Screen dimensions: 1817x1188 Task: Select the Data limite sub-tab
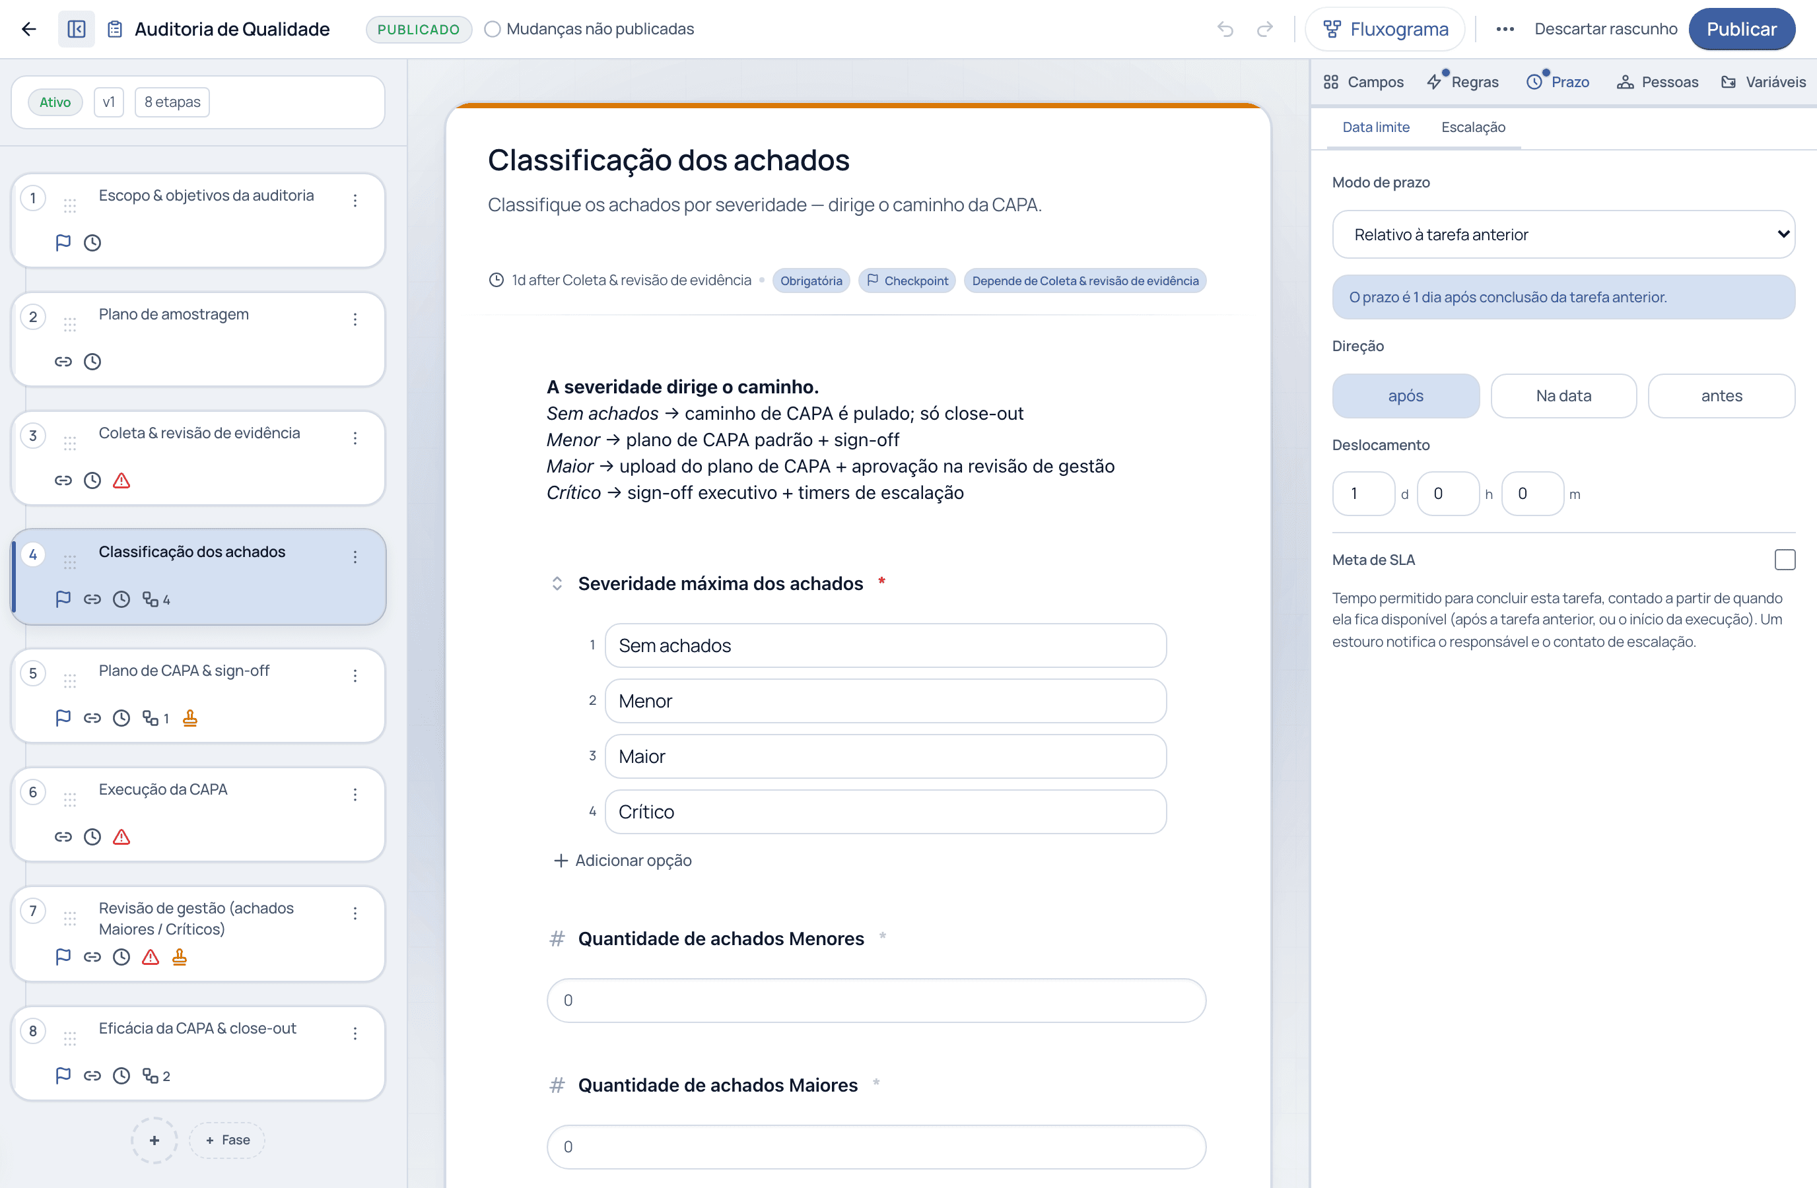tap(1376, 127)
